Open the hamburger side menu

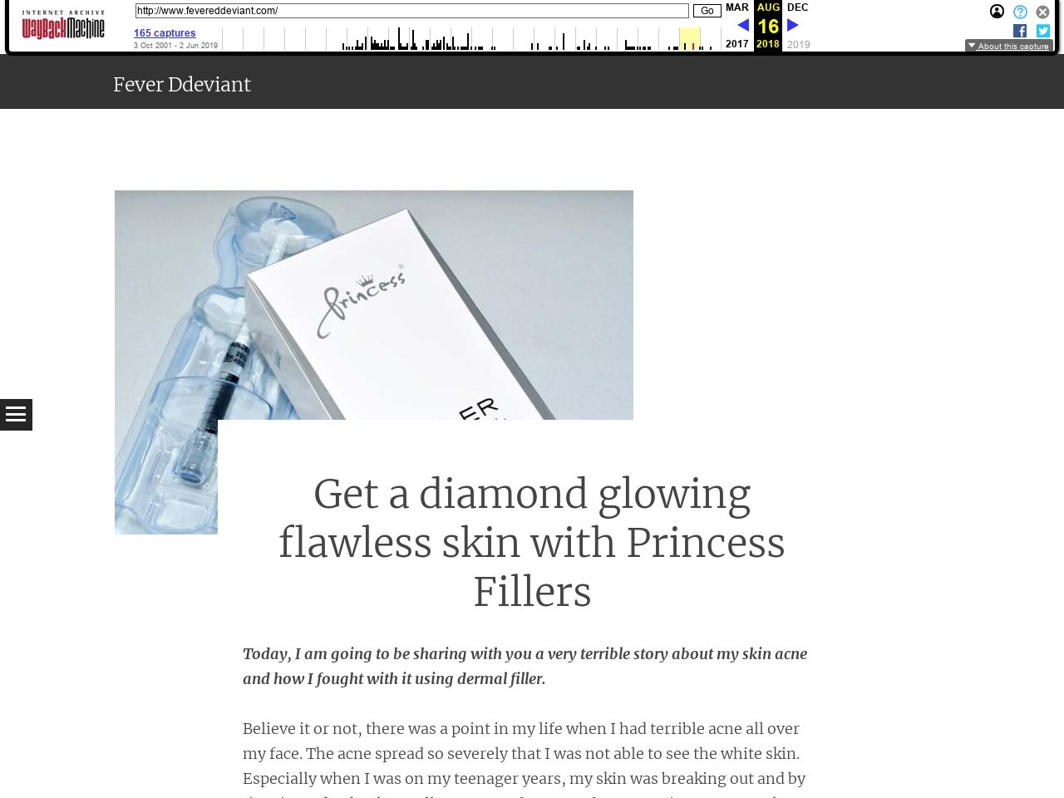[x=16, y=415]
